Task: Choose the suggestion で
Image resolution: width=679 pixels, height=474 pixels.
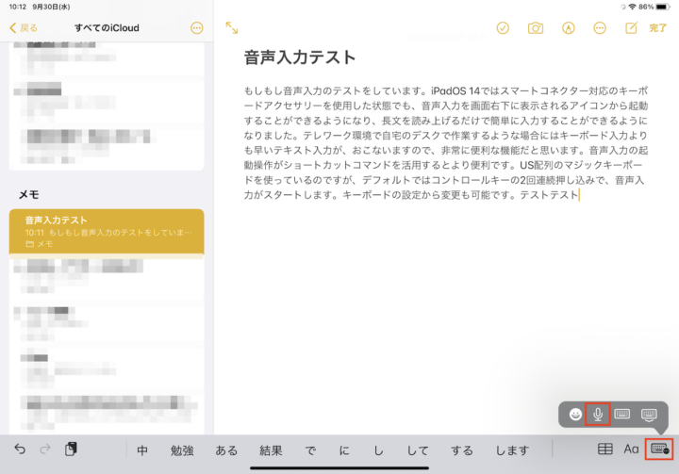Action: click(310, 450)
